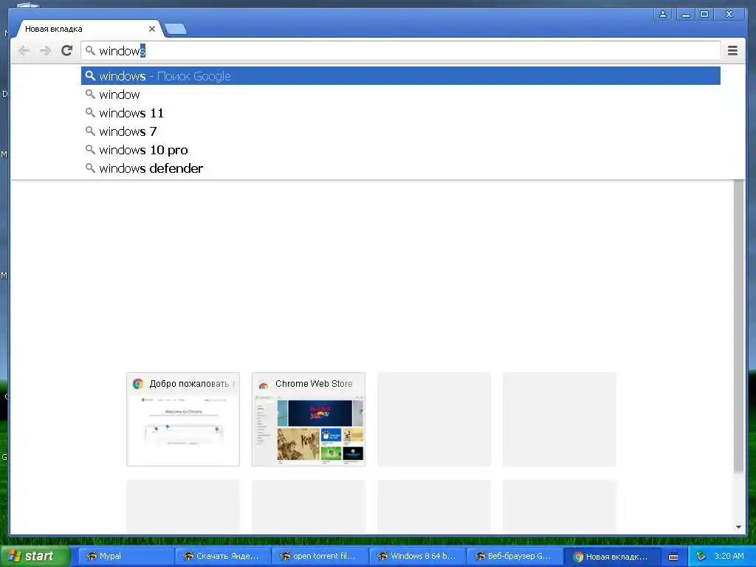The image size is (756, 567).
Task: Switch to 'Windows 8 64 b...' taskbar window
Action: coord(417,556)
